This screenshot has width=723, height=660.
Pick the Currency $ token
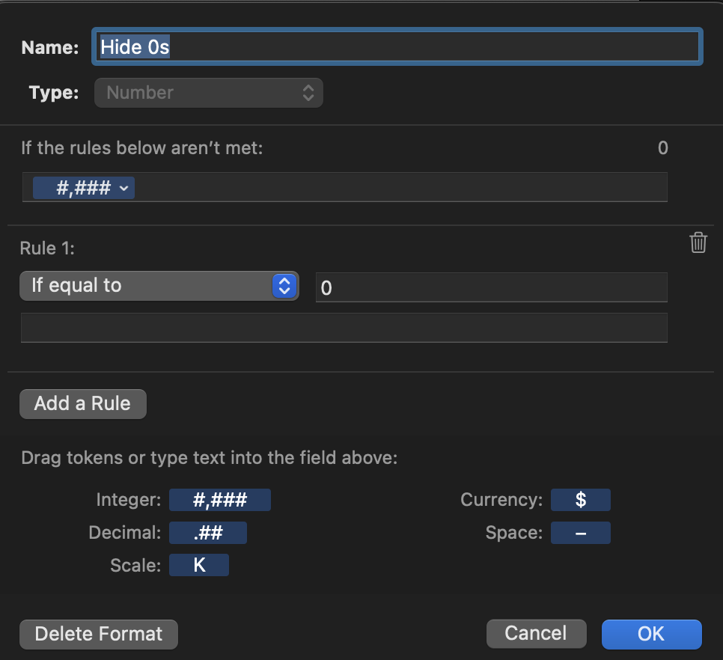580,500
